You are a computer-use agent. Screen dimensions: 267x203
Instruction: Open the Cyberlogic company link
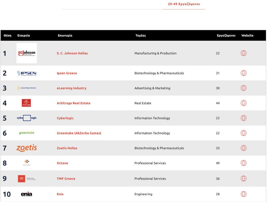pyautogui.click(x=65, y=118)
